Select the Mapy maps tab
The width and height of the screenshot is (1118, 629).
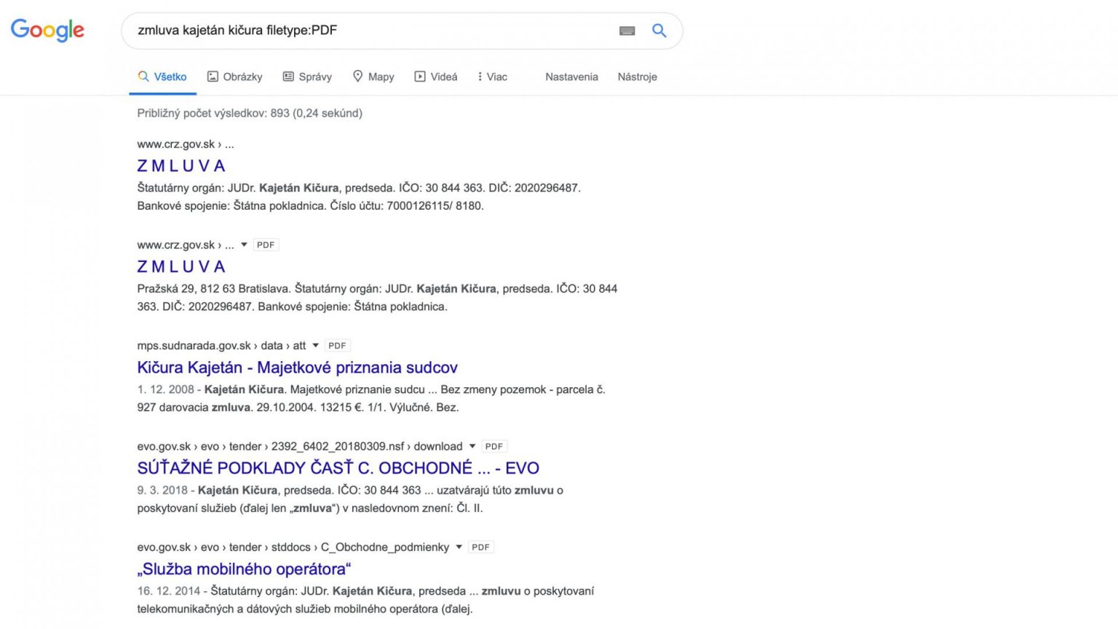click(x=373, y=76)
